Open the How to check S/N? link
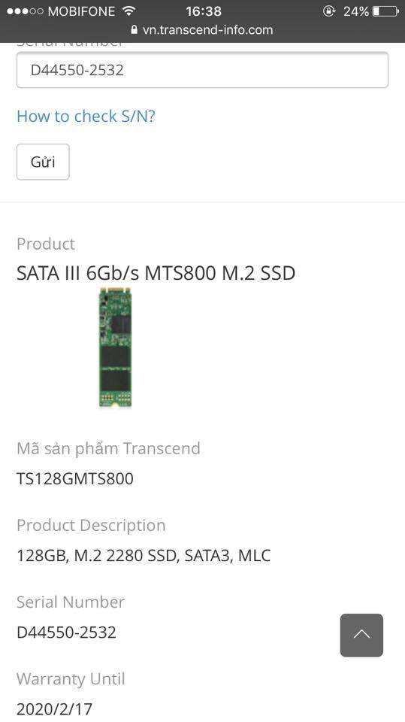 click(86, 116)
